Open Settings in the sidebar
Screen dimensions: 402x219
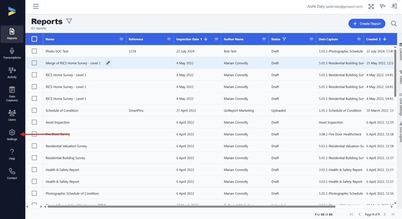click(12, 135)
